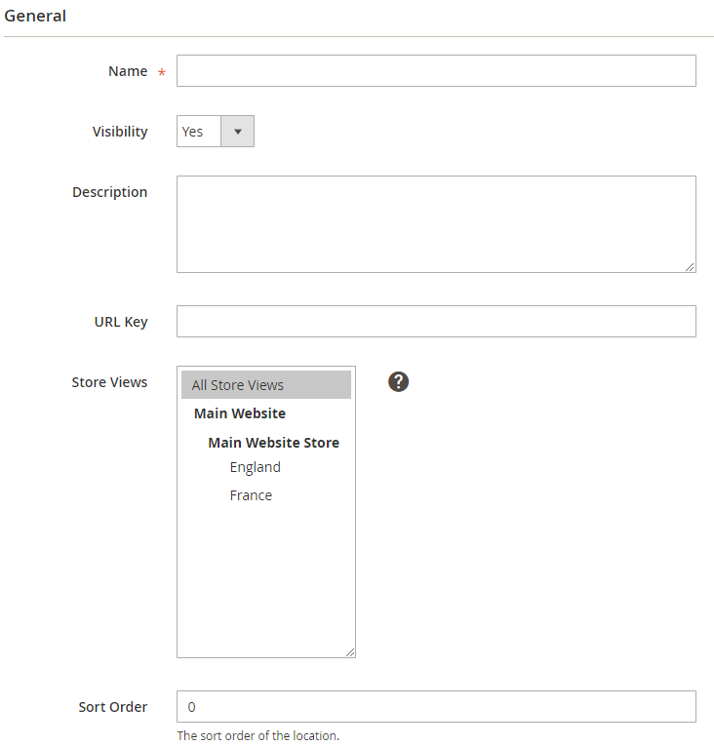Open the Visibility dropdown set to Yes
The width and height of the screenshot is (714, 746).
216,132
